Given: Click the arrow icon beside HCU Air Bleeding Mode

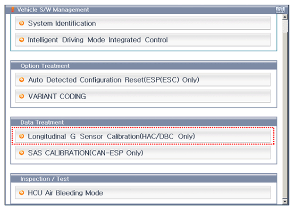Looking at the screenshot, I should pyautogui.click(x=22, y=193).
